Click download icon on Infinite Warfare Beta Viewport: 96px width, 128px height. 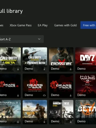pyautogui.click(x=18, y=69)
